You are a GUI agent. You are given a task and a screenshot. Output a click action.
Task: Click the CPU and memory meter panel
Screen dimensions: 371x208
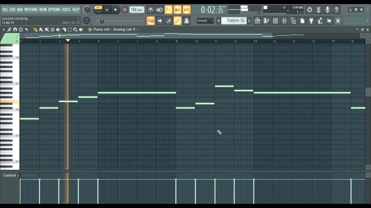[283, 10]
